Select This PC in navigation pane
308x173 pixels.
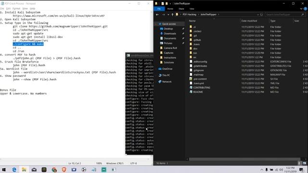[166, 75]
